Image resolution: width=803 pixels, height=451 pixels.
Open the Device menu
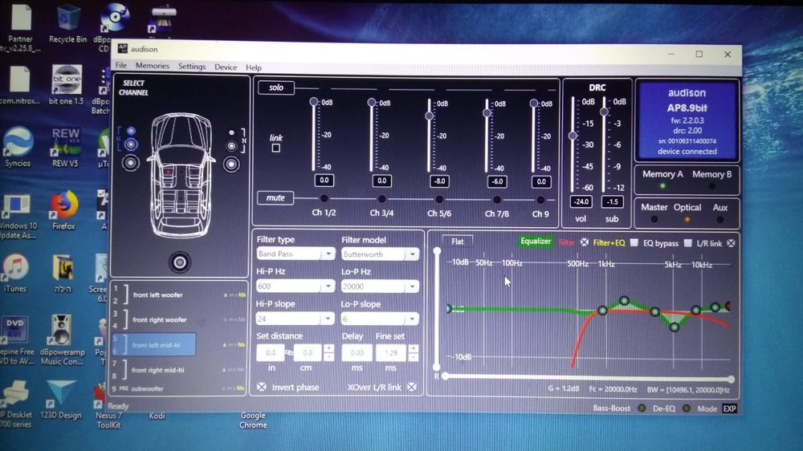[x=226, y=67]
